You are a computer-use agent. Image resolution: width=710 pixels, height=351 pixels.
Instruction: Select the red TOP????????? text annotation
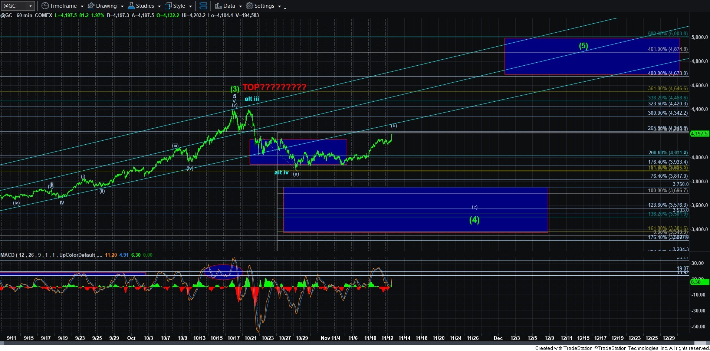(x=274, y=87)
